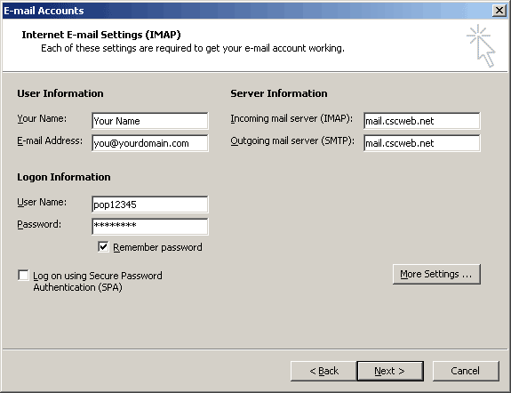The width and height of the screenshot is (511, 393).
Task: Click the 'Remember password' label text
Action: [x=157, y=247]
